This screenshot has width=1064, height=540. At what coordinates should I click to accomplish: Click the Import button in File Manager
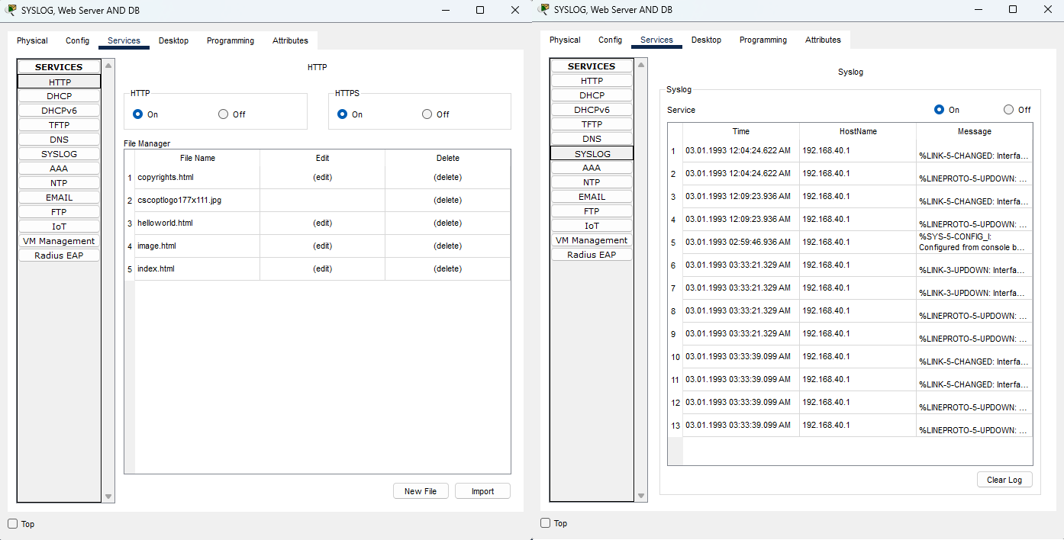point(482,491)
